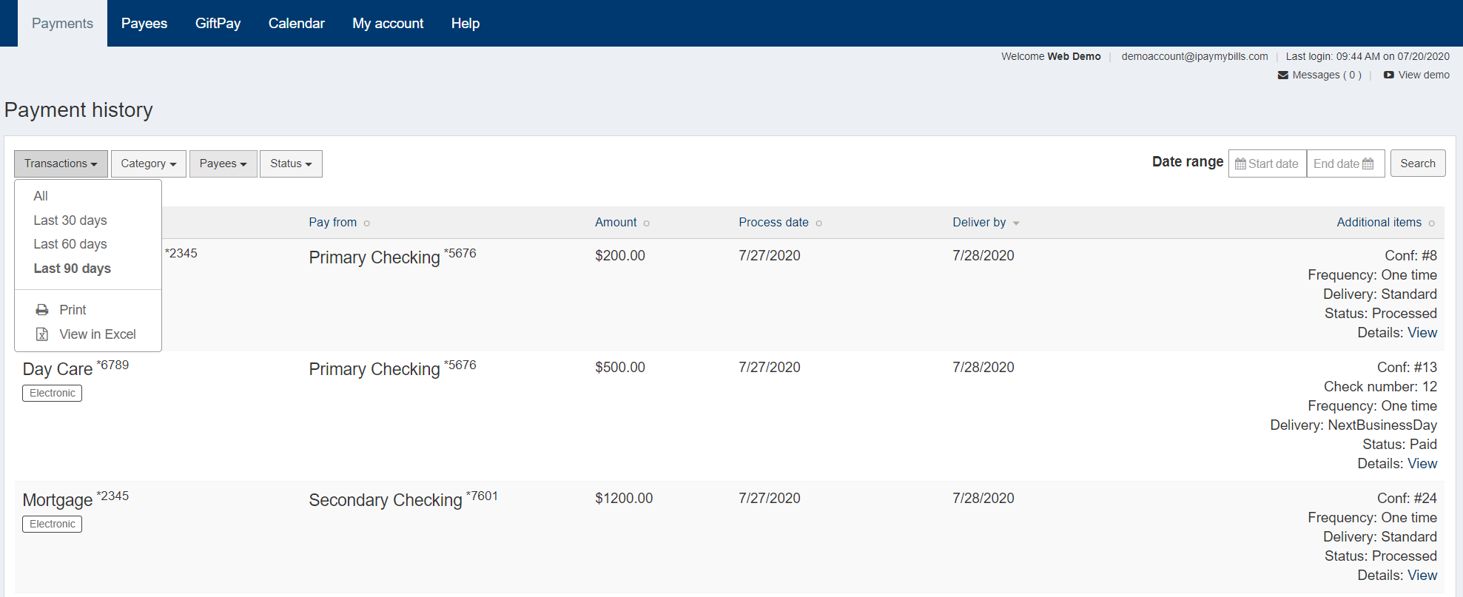This screenshot has height=597, width=1463.
Task: Open the Payees filter dropdown
Action: (x=223, y=163)
